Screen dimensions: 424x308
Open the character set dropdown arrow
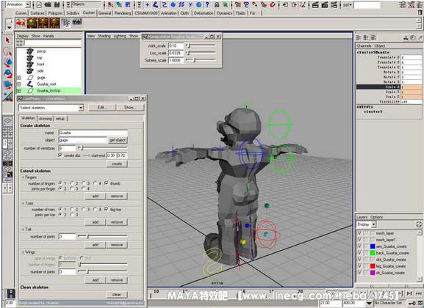[370, 303]
